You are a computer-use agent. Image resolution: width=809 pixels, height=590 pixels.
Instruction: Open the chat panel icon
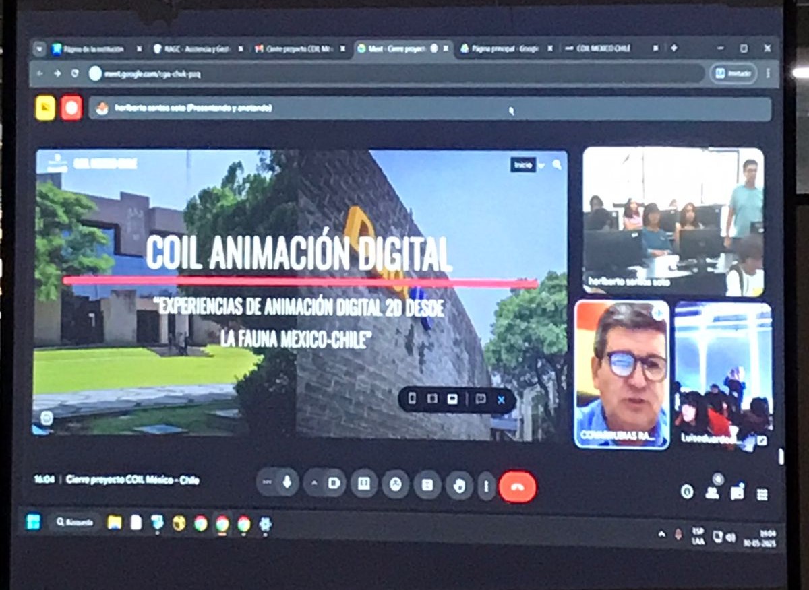point(737,493)
